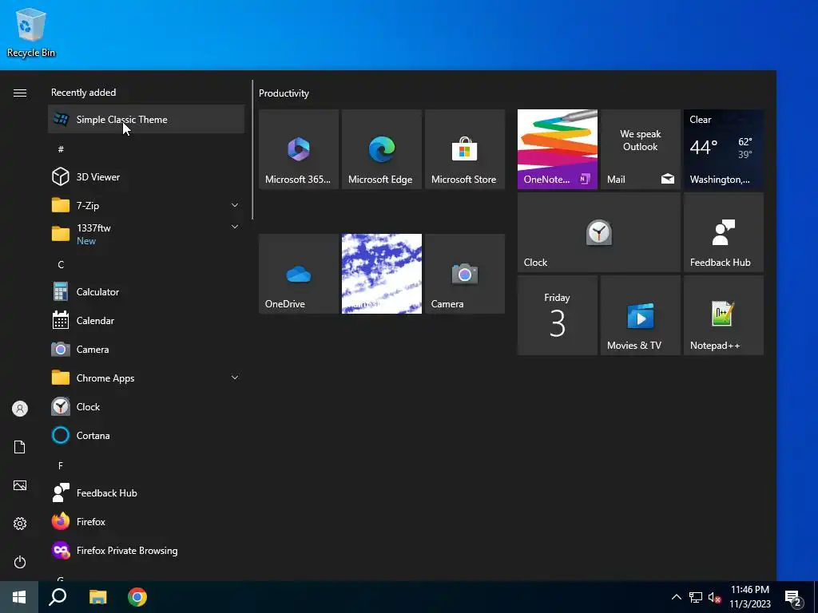Click the # section header
The image size is (818, 613).
tap(61, 149)
